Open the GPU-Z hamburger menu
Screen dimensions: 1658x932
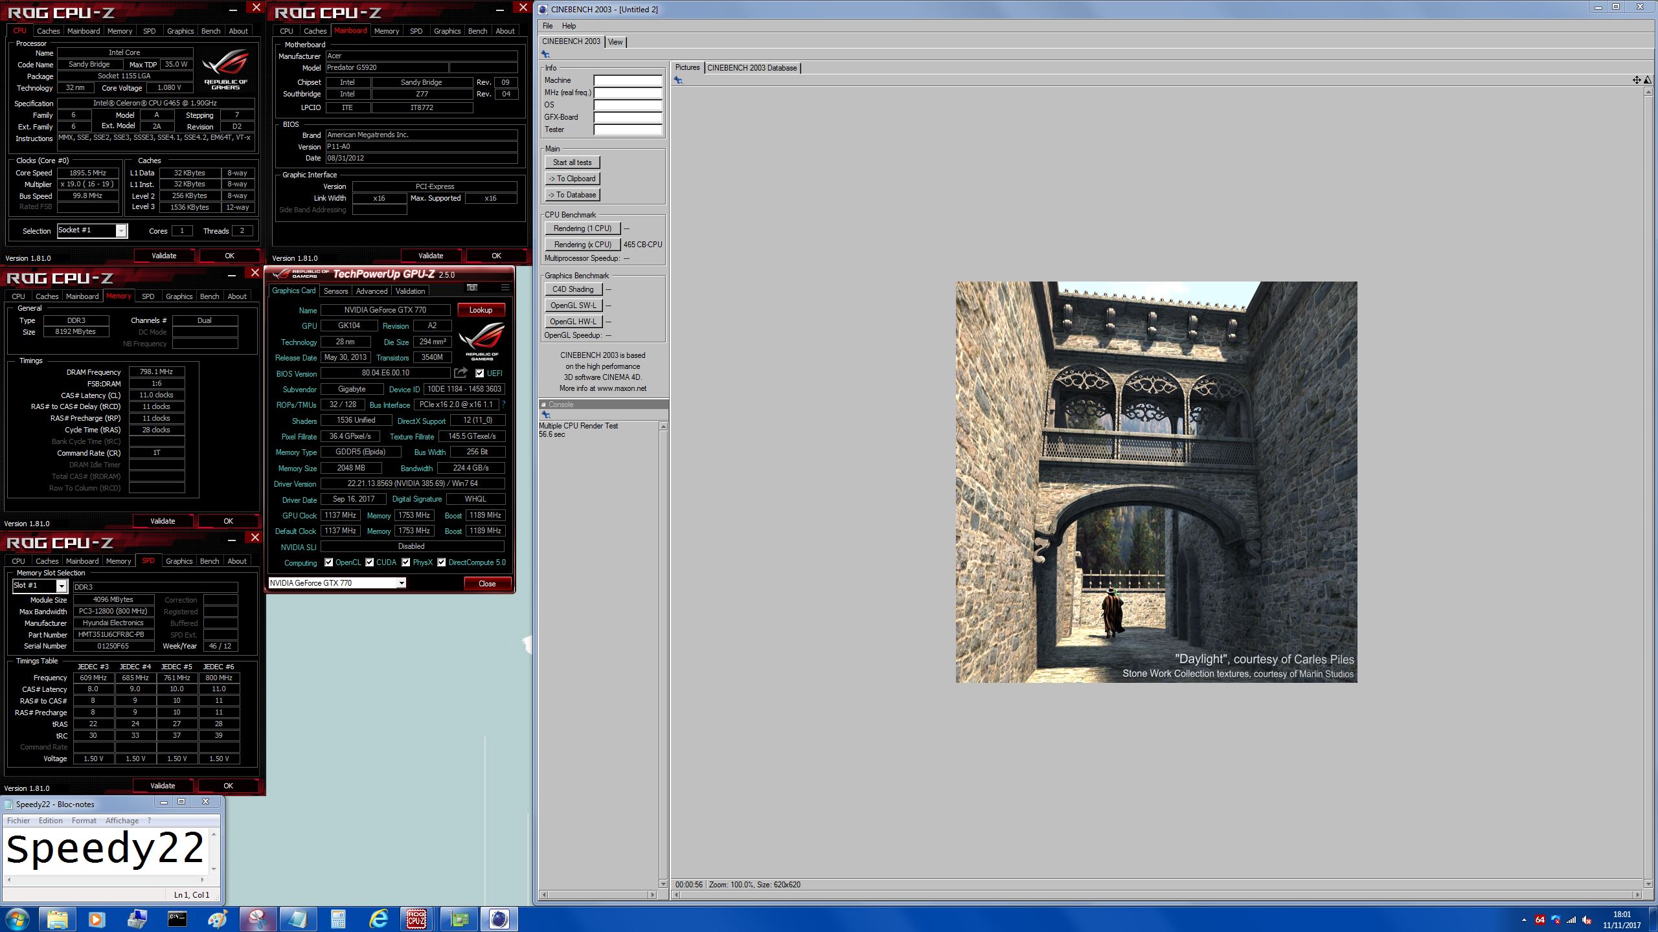(505, 288)
